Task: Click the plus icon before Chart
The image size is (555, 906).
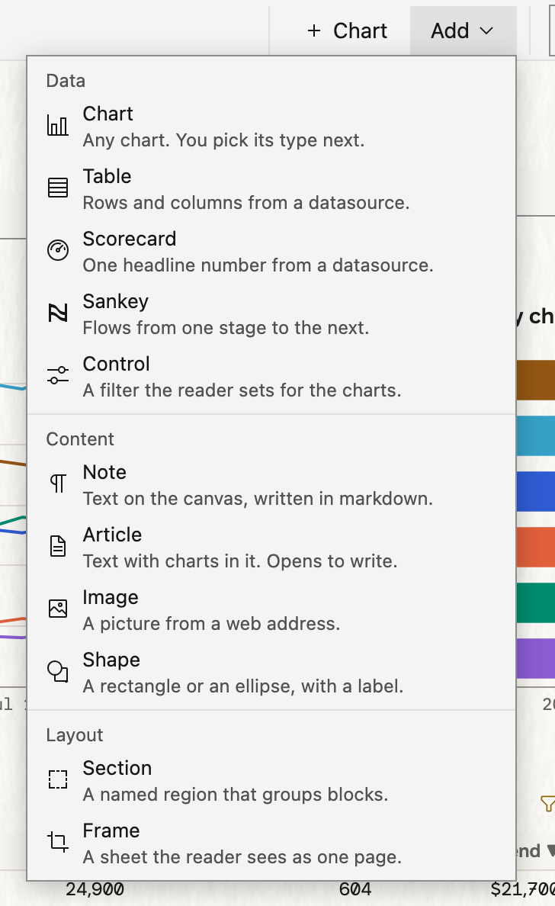Action: click(x=314, y=31)
